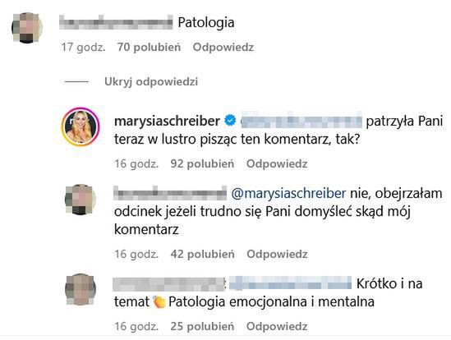View the 25 polubień likes list

(x=202, y=326)
